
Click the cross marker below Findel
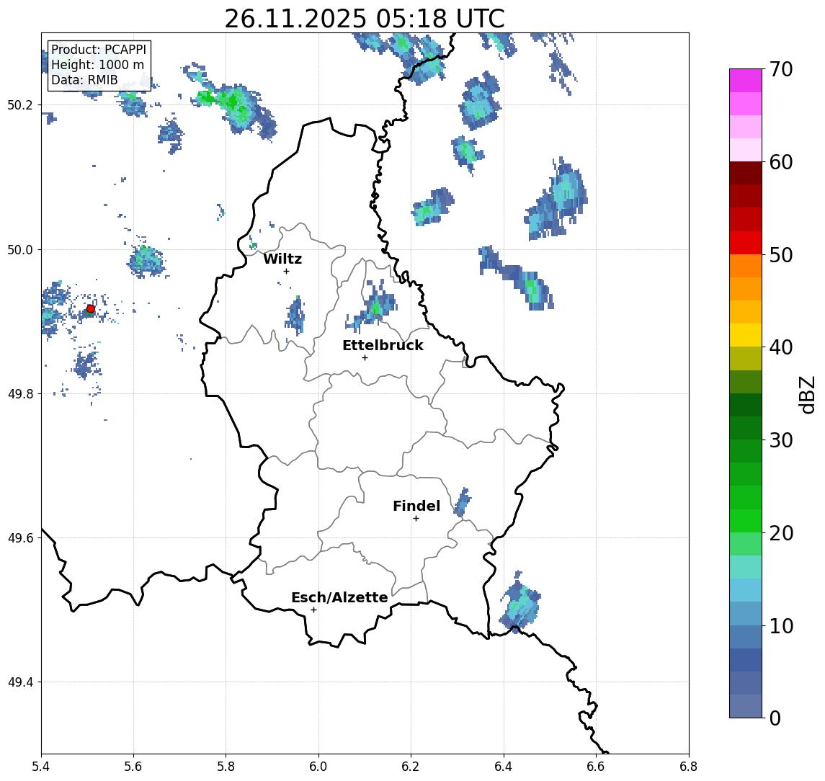tap(416, 519)
